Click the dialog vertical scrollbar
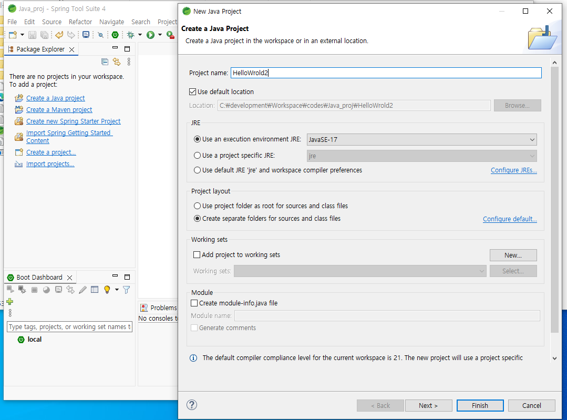567x420 pixels. coord(554,200)
